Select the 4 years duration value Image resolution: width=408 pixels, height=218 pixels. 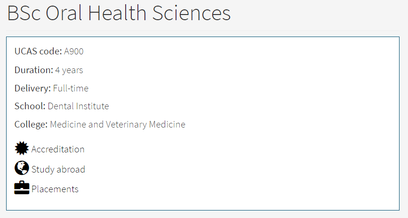point(69,70)
